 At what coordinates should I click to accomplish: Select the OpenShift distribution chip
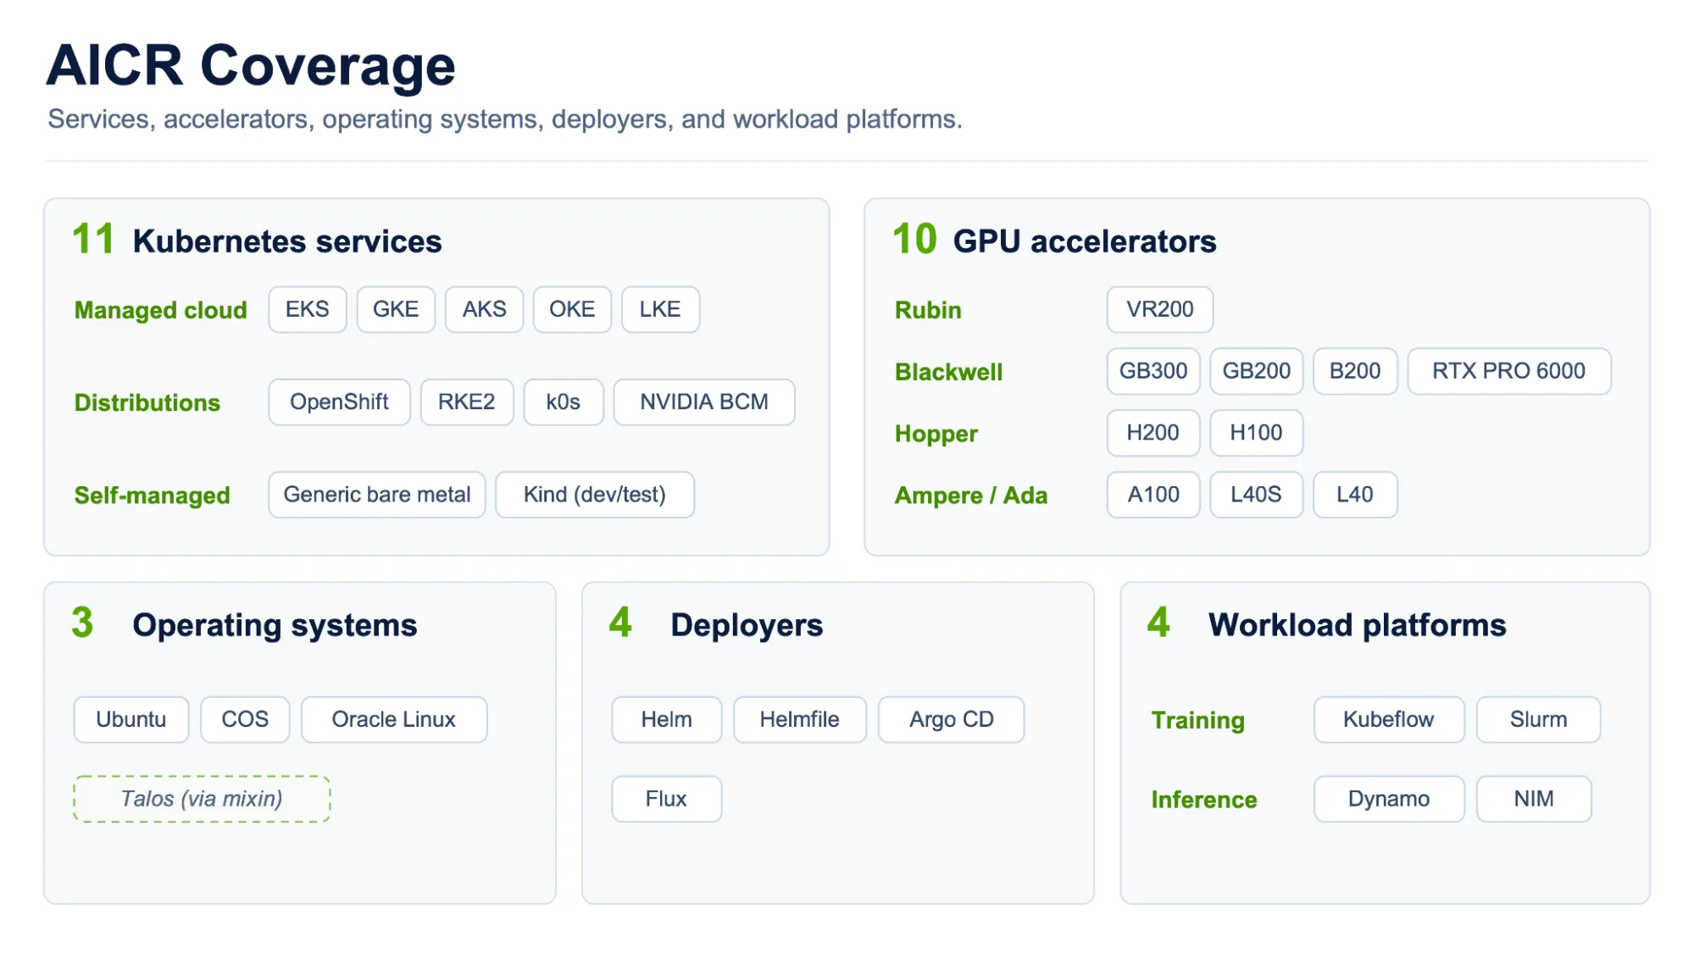[x=339, y=402]
